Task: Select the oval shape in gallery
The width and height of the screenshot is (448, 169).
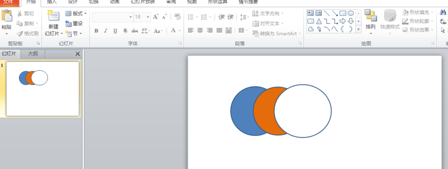Action: [x=351, y=13]
